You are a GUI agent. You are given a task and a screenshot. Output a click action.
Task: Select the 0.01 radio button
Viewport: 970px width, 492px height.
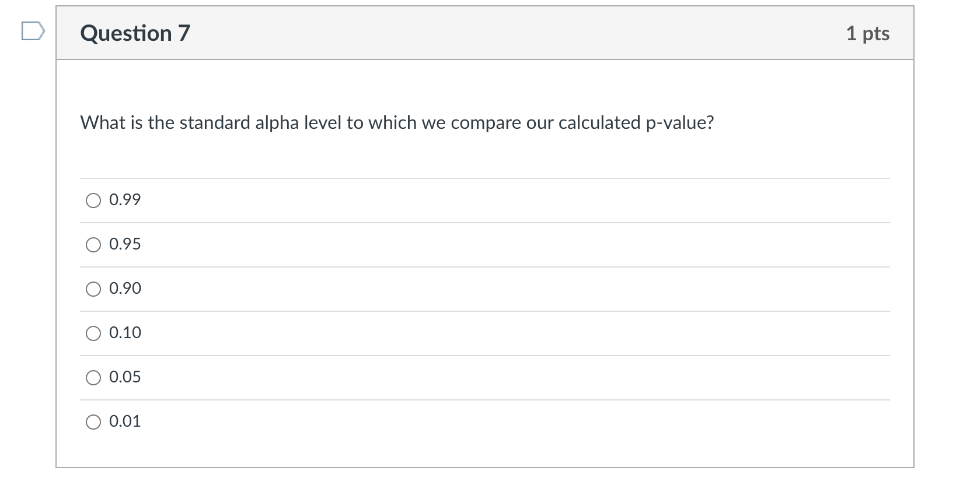(x=93, y=421)
